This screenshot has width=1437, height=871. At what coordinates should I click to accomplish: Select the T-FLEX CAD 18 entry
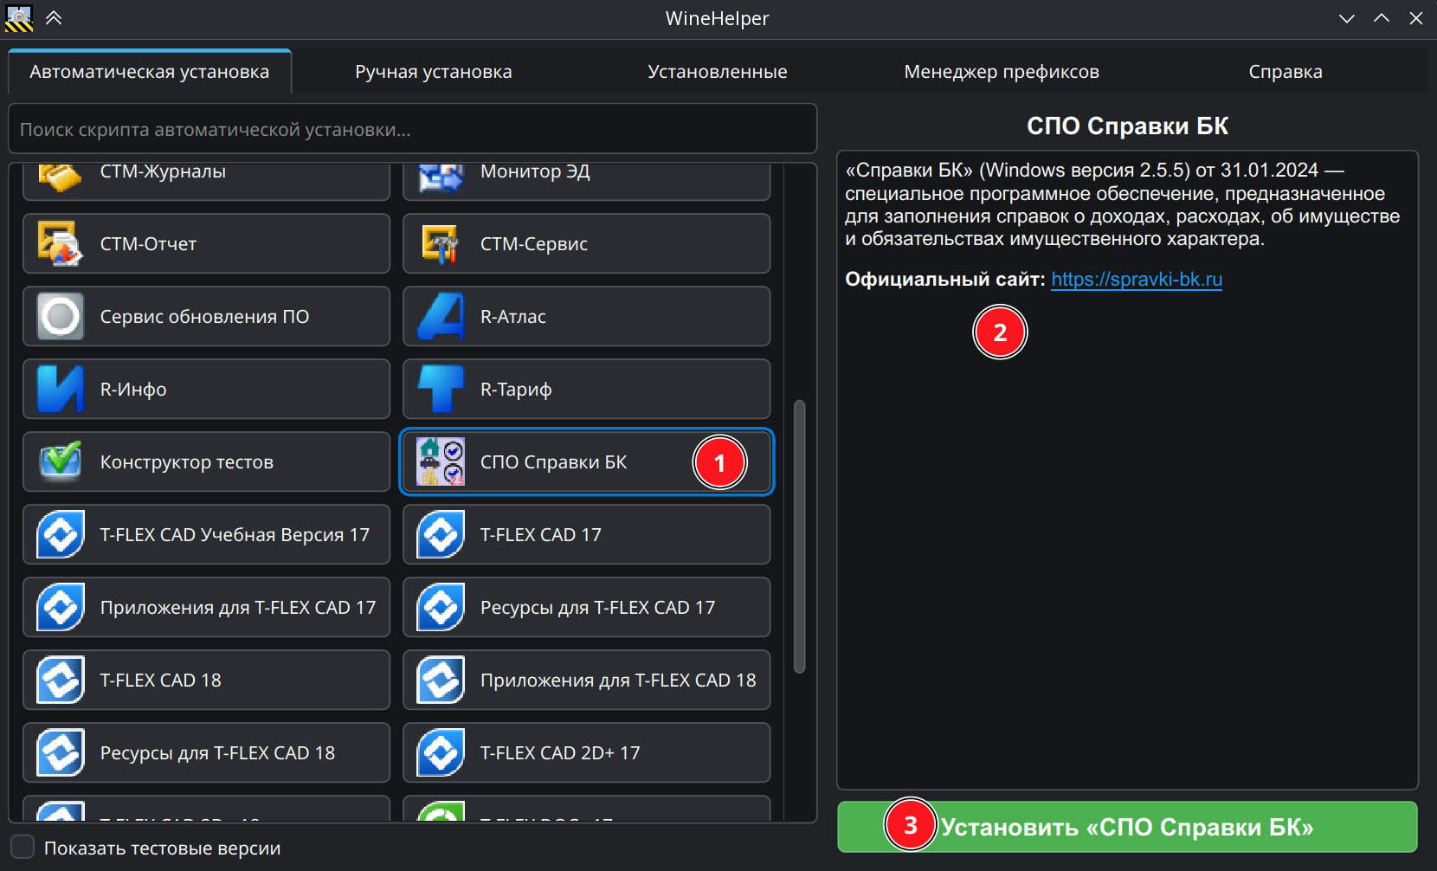pyautogui.click(x=206, y=681)
